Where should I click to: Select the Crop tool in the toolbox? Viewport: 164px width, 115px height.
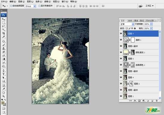pos(4,33)
